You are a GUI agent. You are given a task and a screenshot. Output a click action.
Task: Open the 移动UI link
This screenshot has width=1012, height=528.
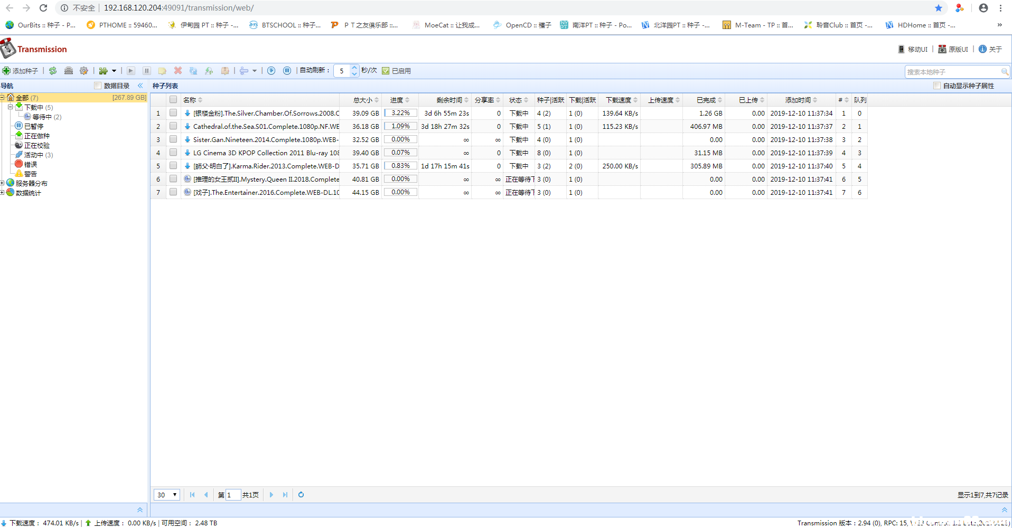913,49
